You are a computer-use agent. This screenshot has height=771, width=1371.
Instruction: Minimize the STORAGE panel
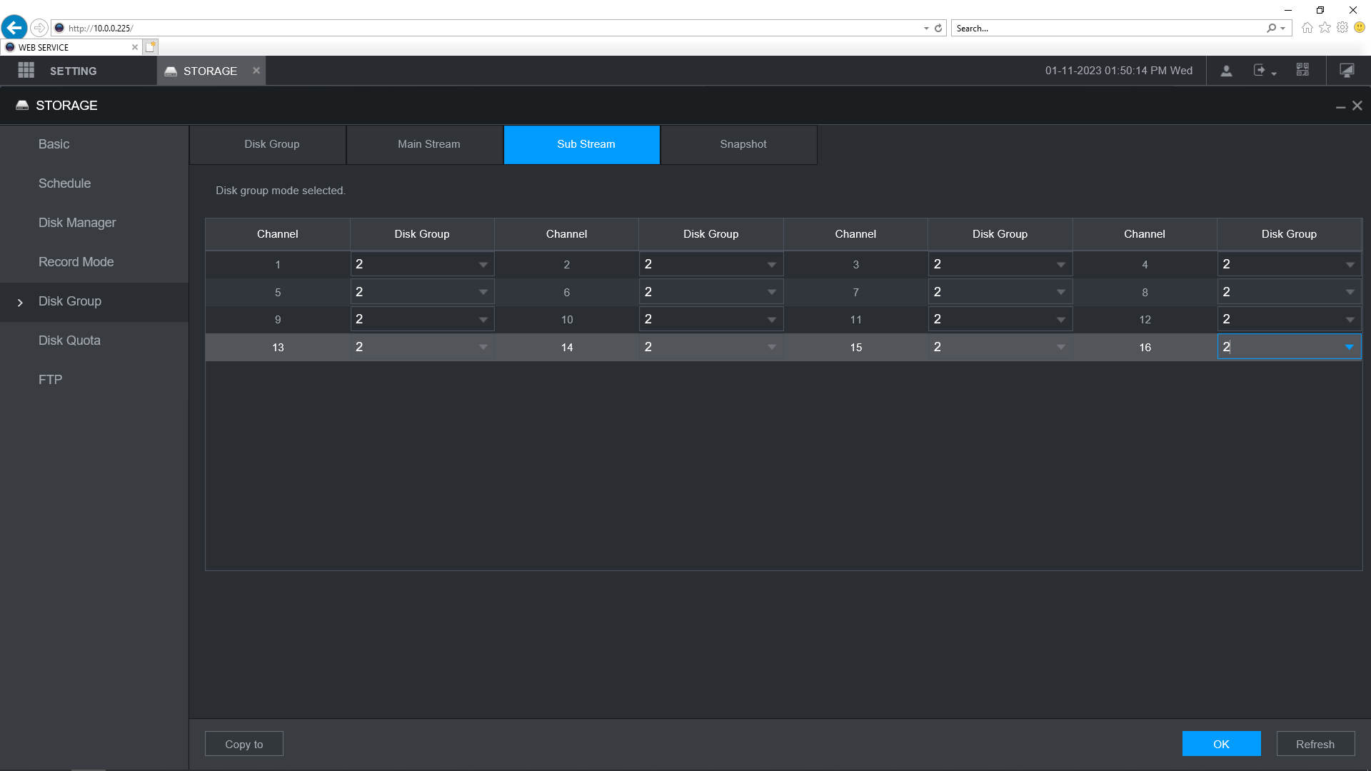click(x=1340, y=106)
